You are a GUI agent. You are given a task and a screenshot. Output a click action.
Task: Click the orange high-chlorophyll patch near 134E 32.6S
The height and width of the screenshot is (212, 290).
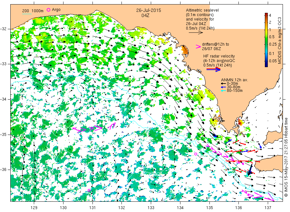click(x=185, y=49)
